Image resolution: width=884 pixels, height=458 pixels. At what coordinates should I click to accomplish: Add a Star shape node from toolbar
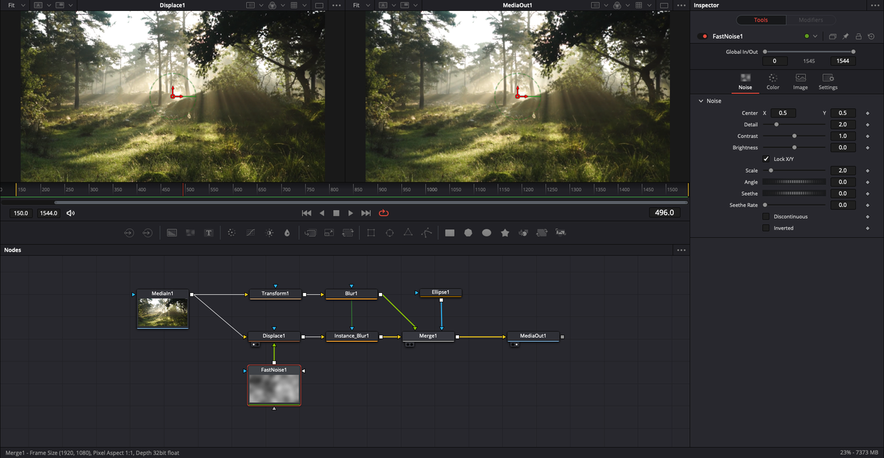pyautogui.click(x=505, y=233)
